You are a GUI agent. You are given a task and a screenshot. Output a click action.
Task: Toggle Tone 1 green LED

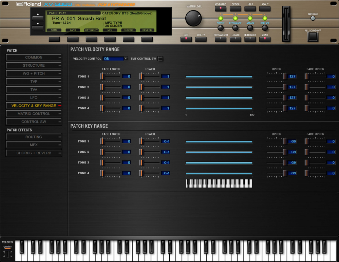pyautogui.click(x=221, y=18)
